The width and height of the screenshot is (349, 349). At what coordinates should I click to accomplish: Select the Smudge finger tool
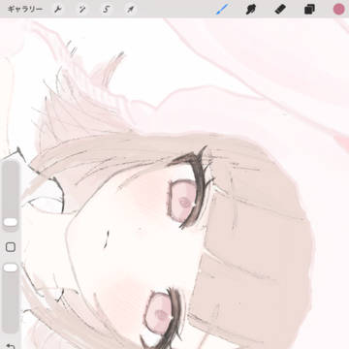pos(250,10)
